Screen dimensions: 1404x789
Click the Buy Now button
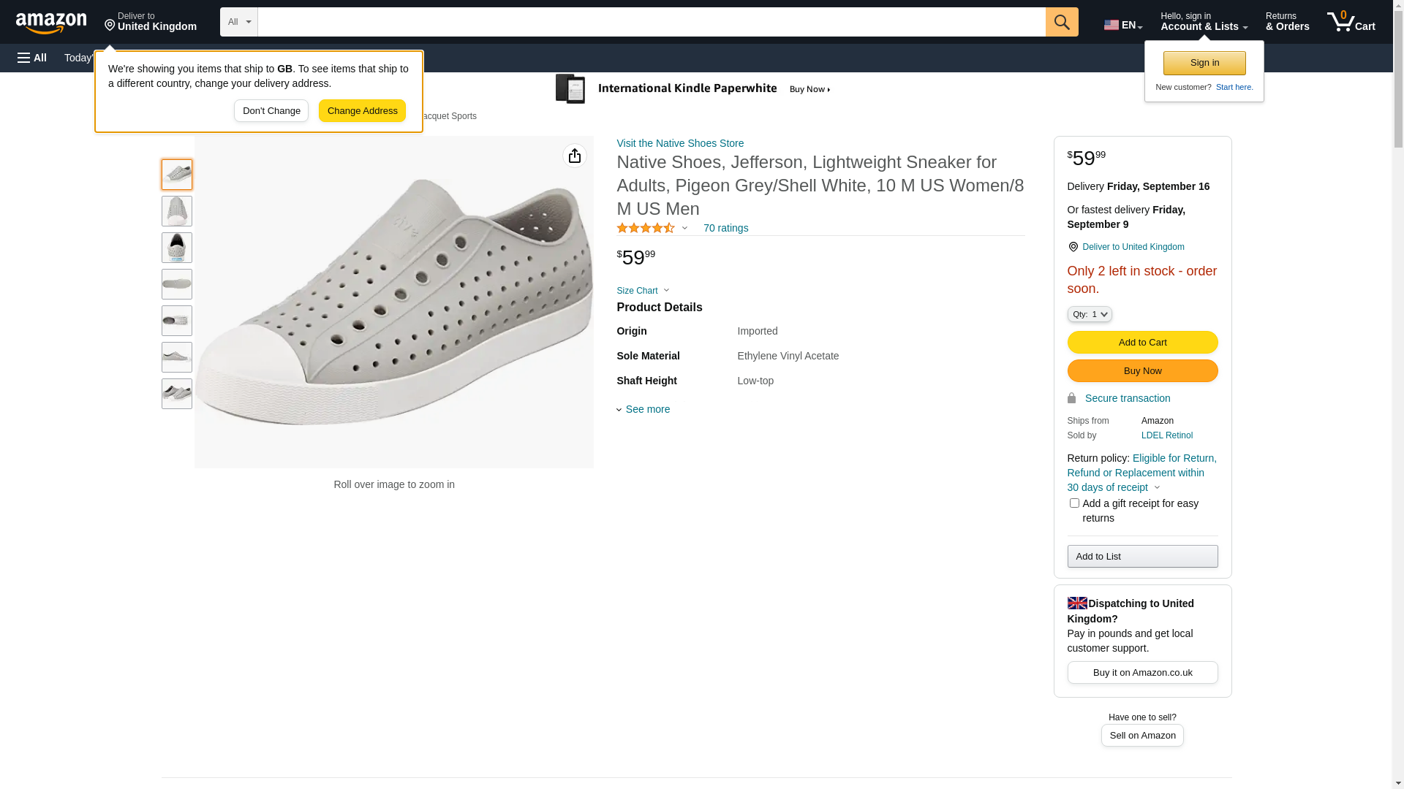[x=1142, y=370]
